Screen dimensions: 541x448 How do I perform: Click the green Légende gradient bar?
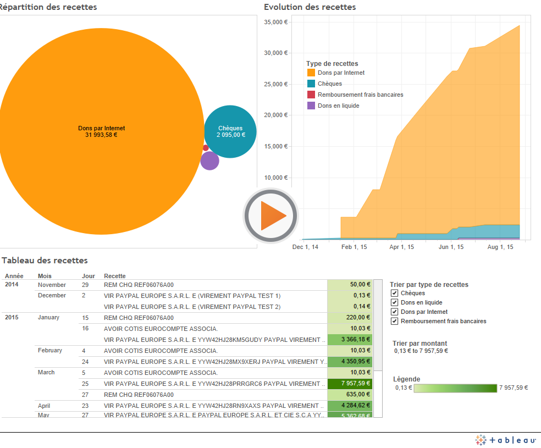point(455,388)
